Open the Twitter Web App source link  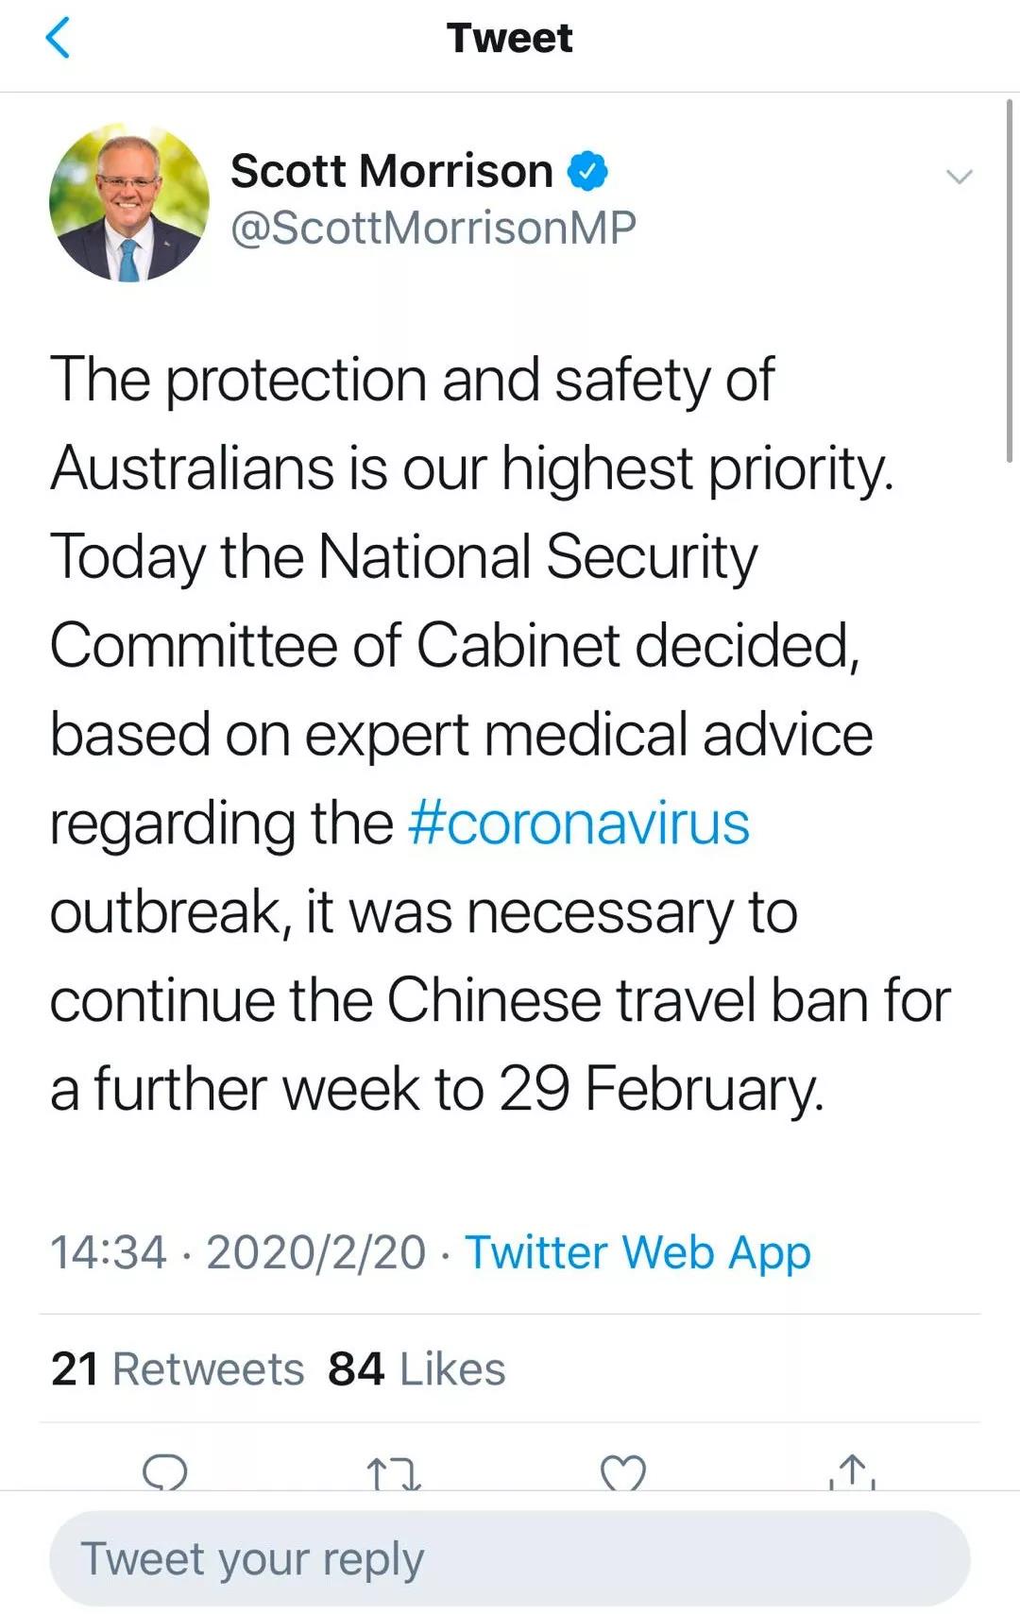[x=637, y=1253]
